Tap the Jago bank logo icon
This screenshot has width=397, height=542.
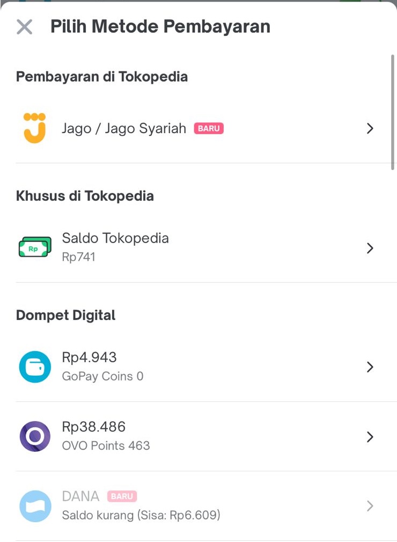point(34,128)
